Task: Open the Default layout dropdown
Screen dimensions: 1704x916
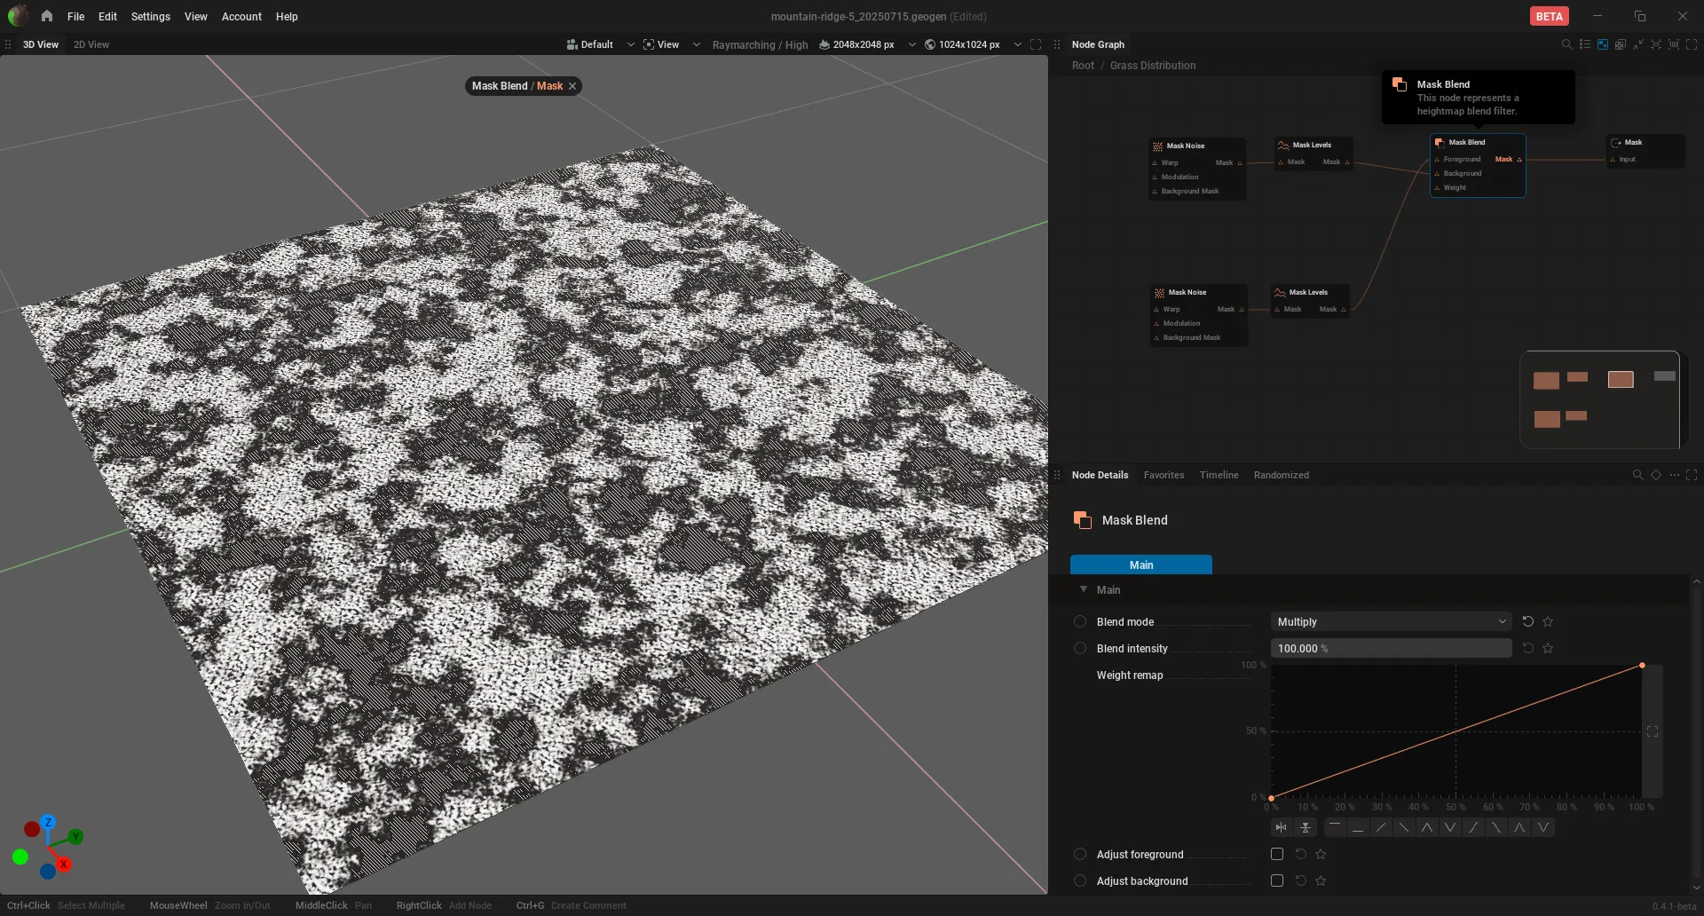Action: [601, 44]
